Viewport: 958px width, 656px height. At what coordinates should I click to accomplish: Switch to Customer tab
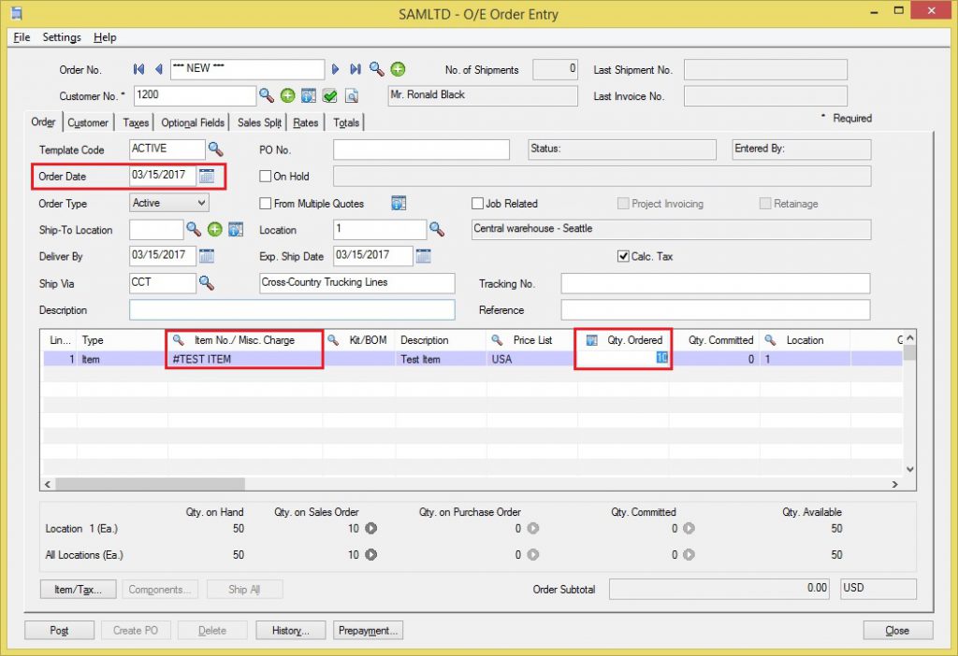pos(87,122)
